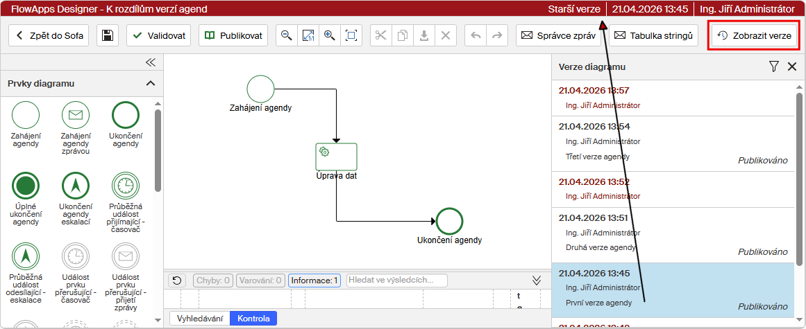Select Zahájení agendy palette element
This screenshot has width=806, height=329.
(x=26, y=124)
